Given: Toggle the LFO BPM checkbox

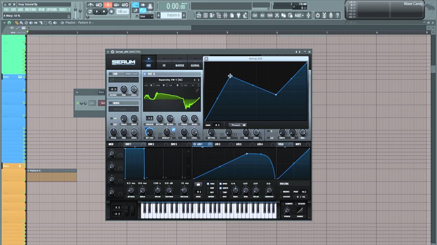Looking at the screenshot, I should (221, 184).
